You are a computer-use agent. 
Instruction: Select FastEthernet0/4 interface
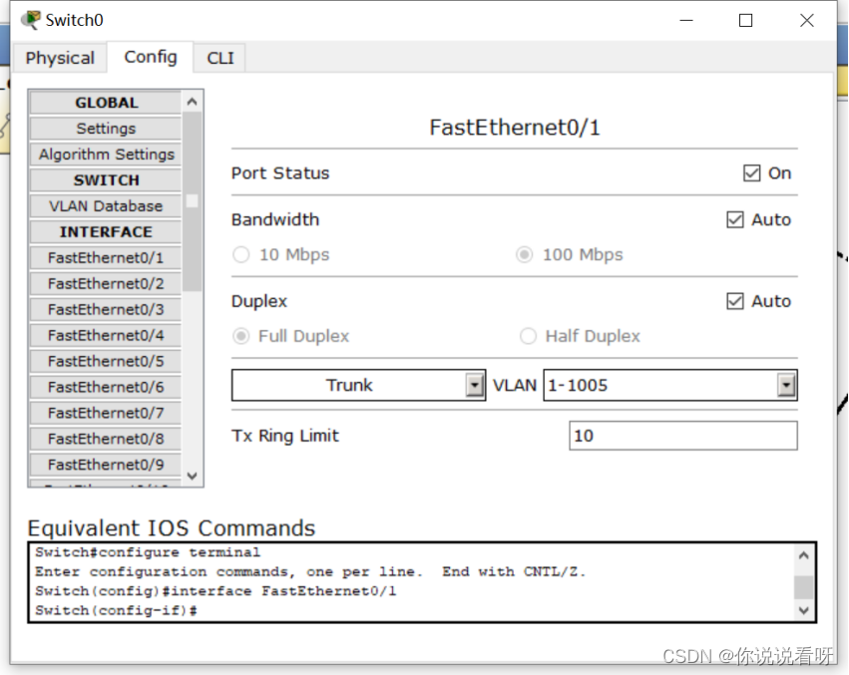106,335
